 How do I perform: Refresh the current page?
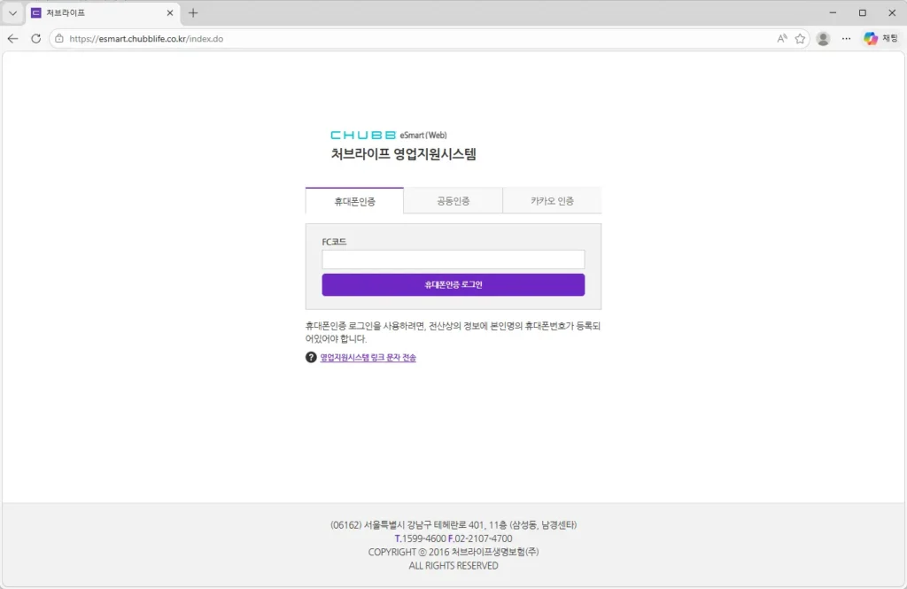[x=36, y=39]
